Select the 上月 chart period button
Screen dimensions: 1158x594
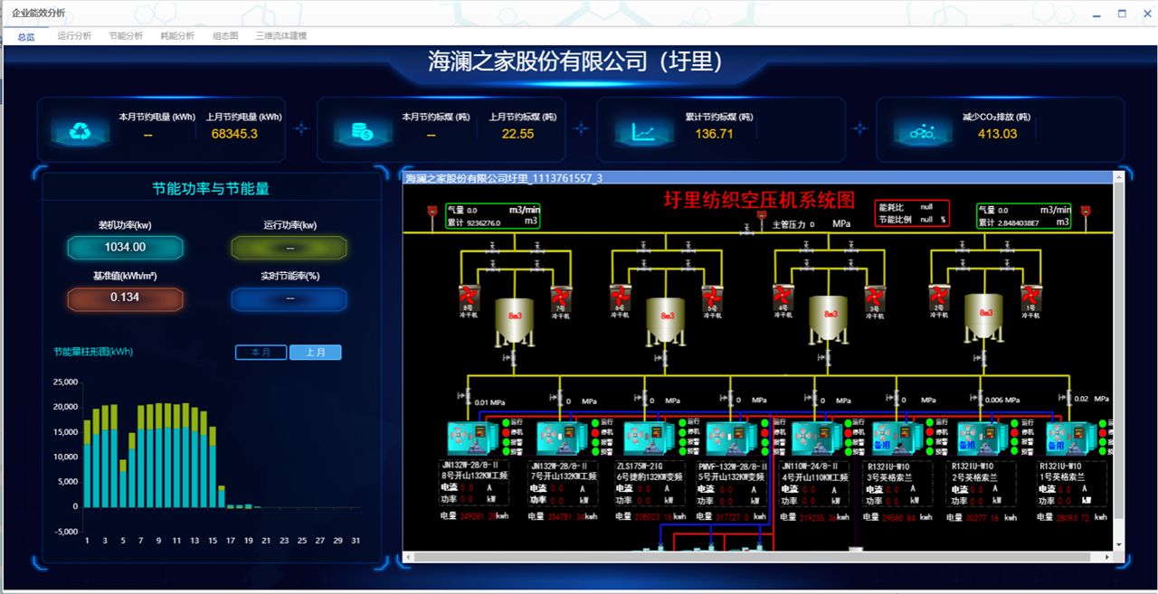(316, 353)
